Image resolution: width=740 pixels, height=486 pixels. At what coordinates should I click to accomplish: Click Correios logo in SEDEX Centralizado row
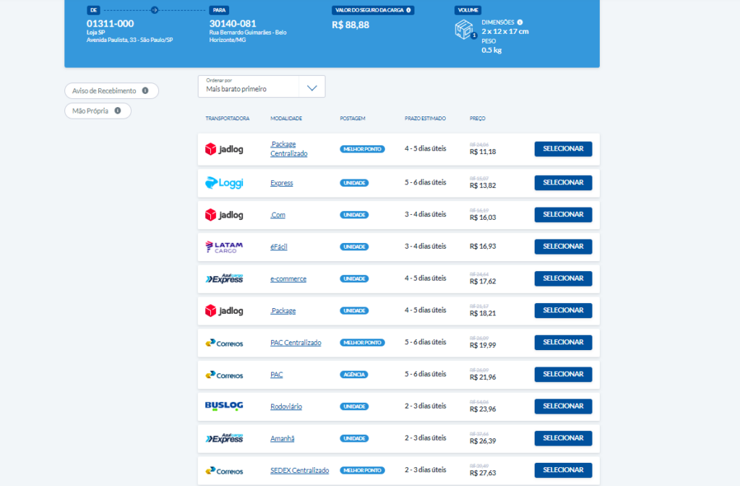pos(224,470)
